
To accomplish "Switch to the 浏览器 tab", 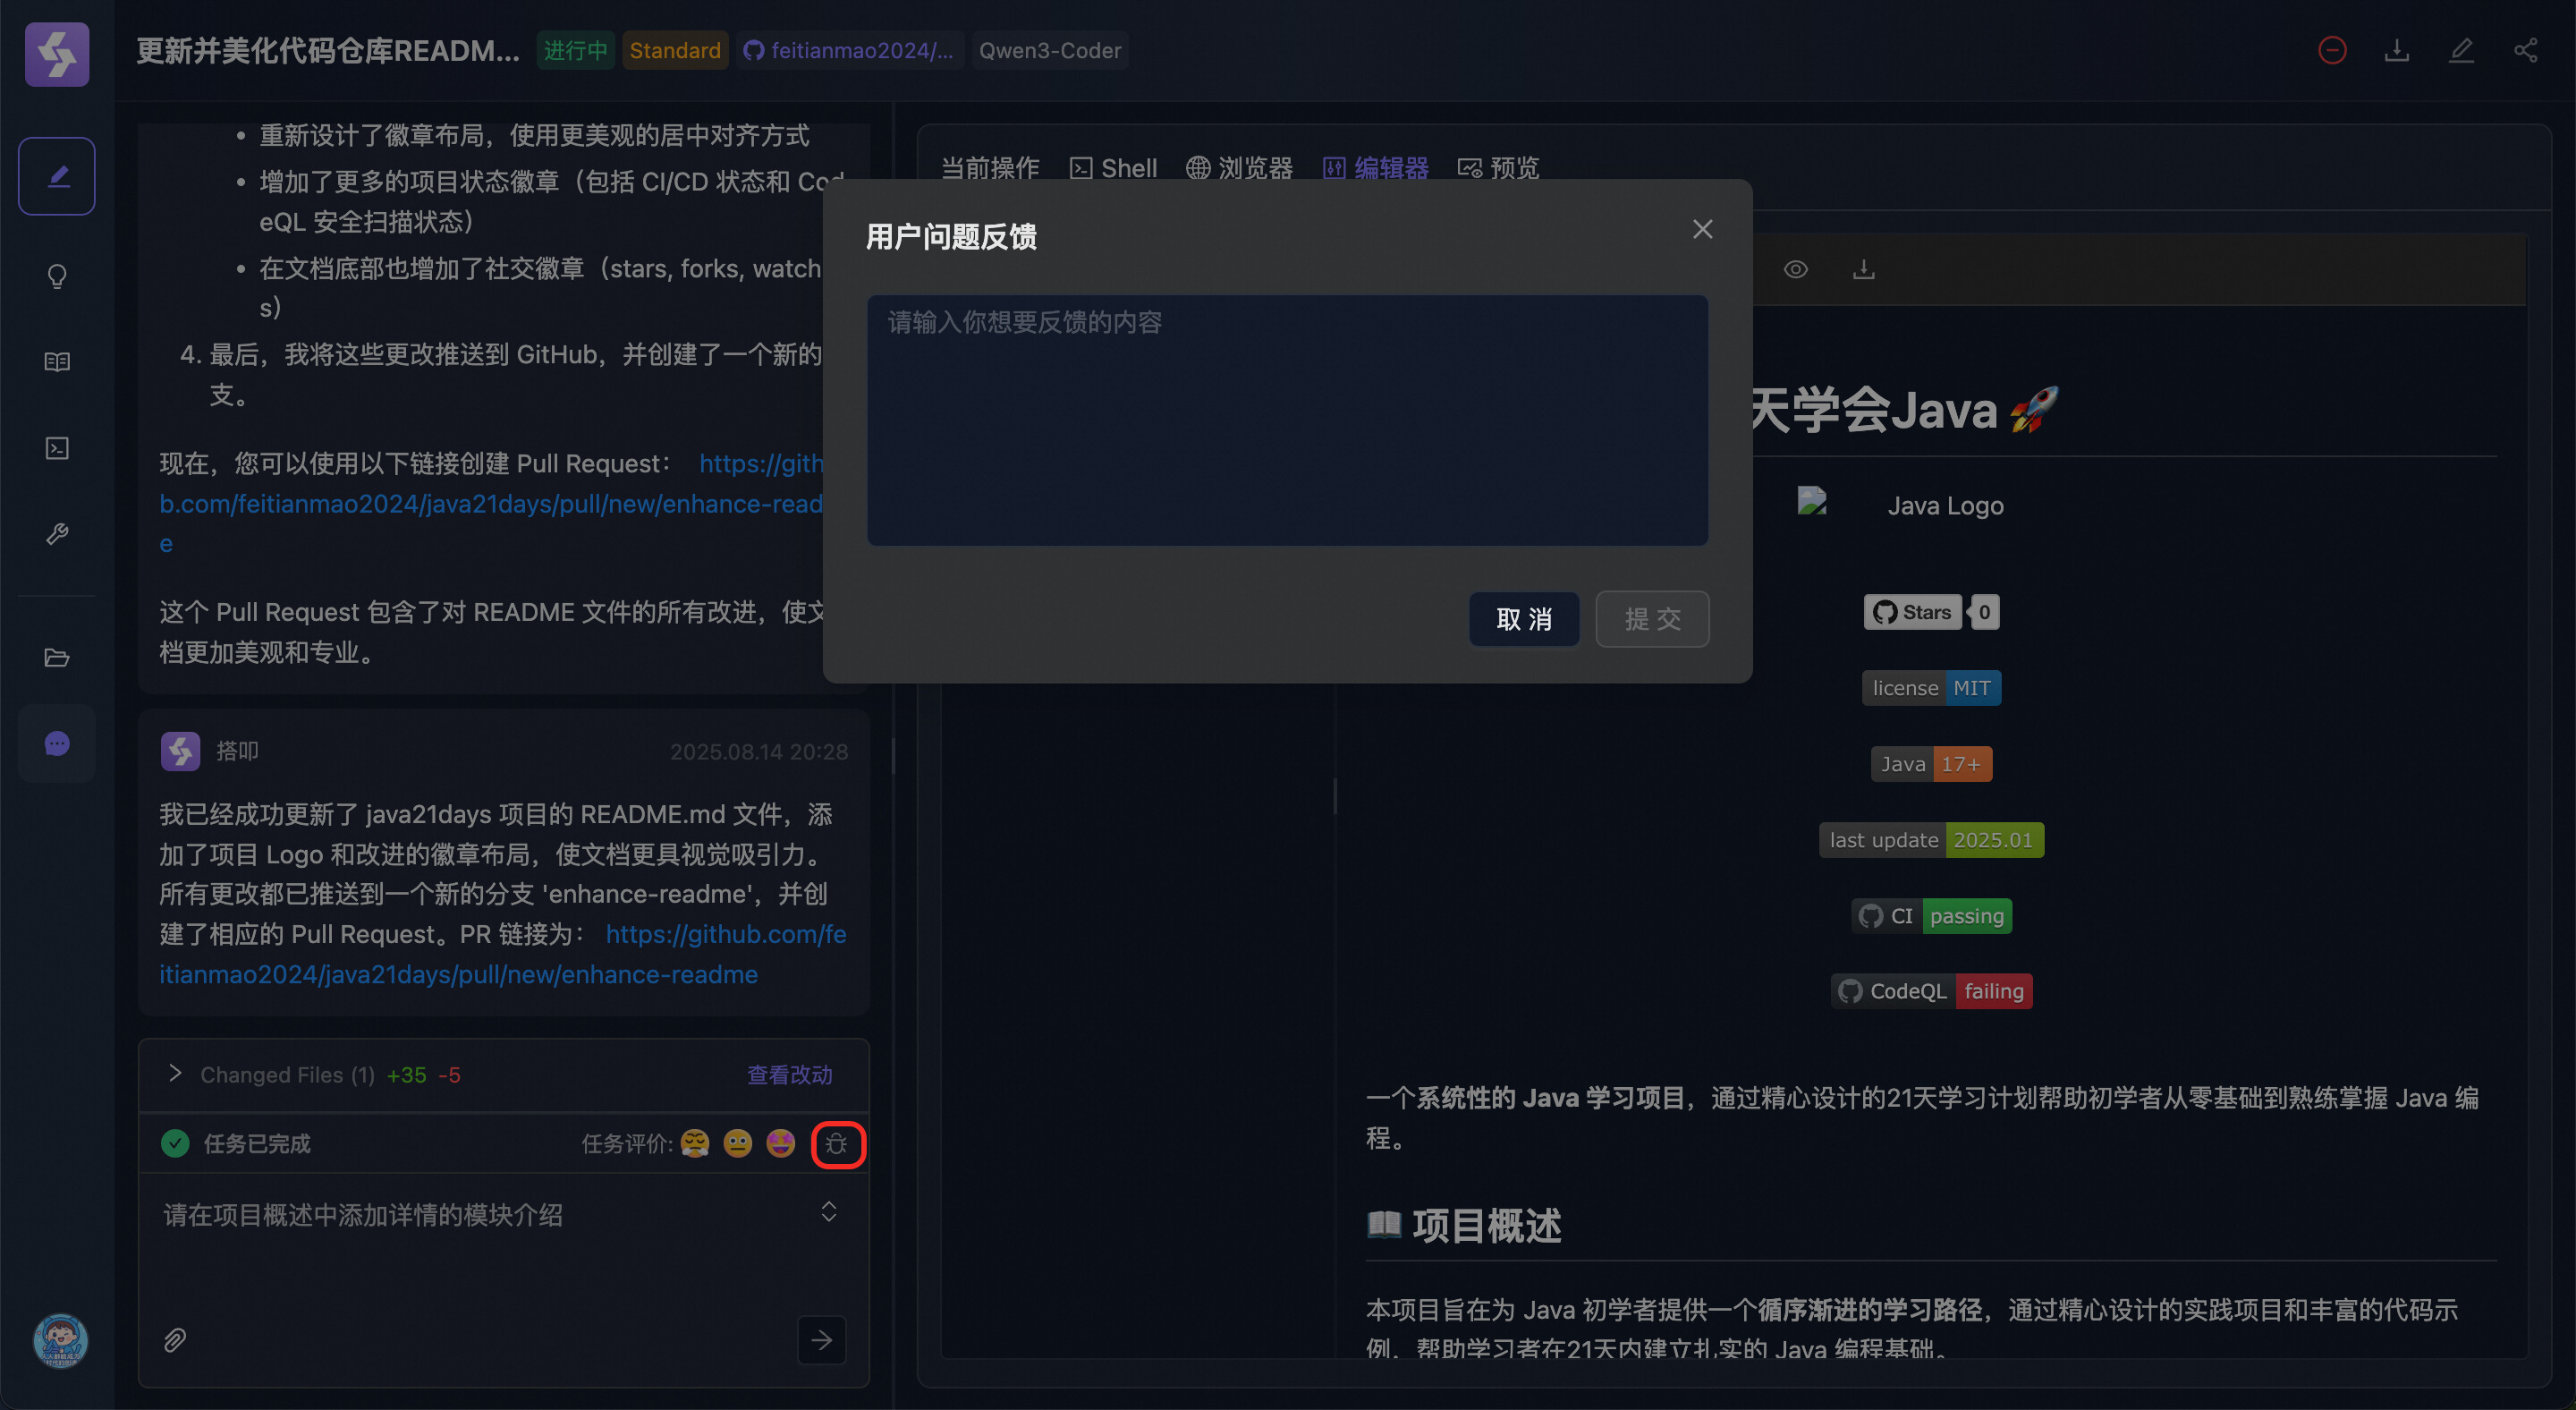I will click(x=1240, y=168).
